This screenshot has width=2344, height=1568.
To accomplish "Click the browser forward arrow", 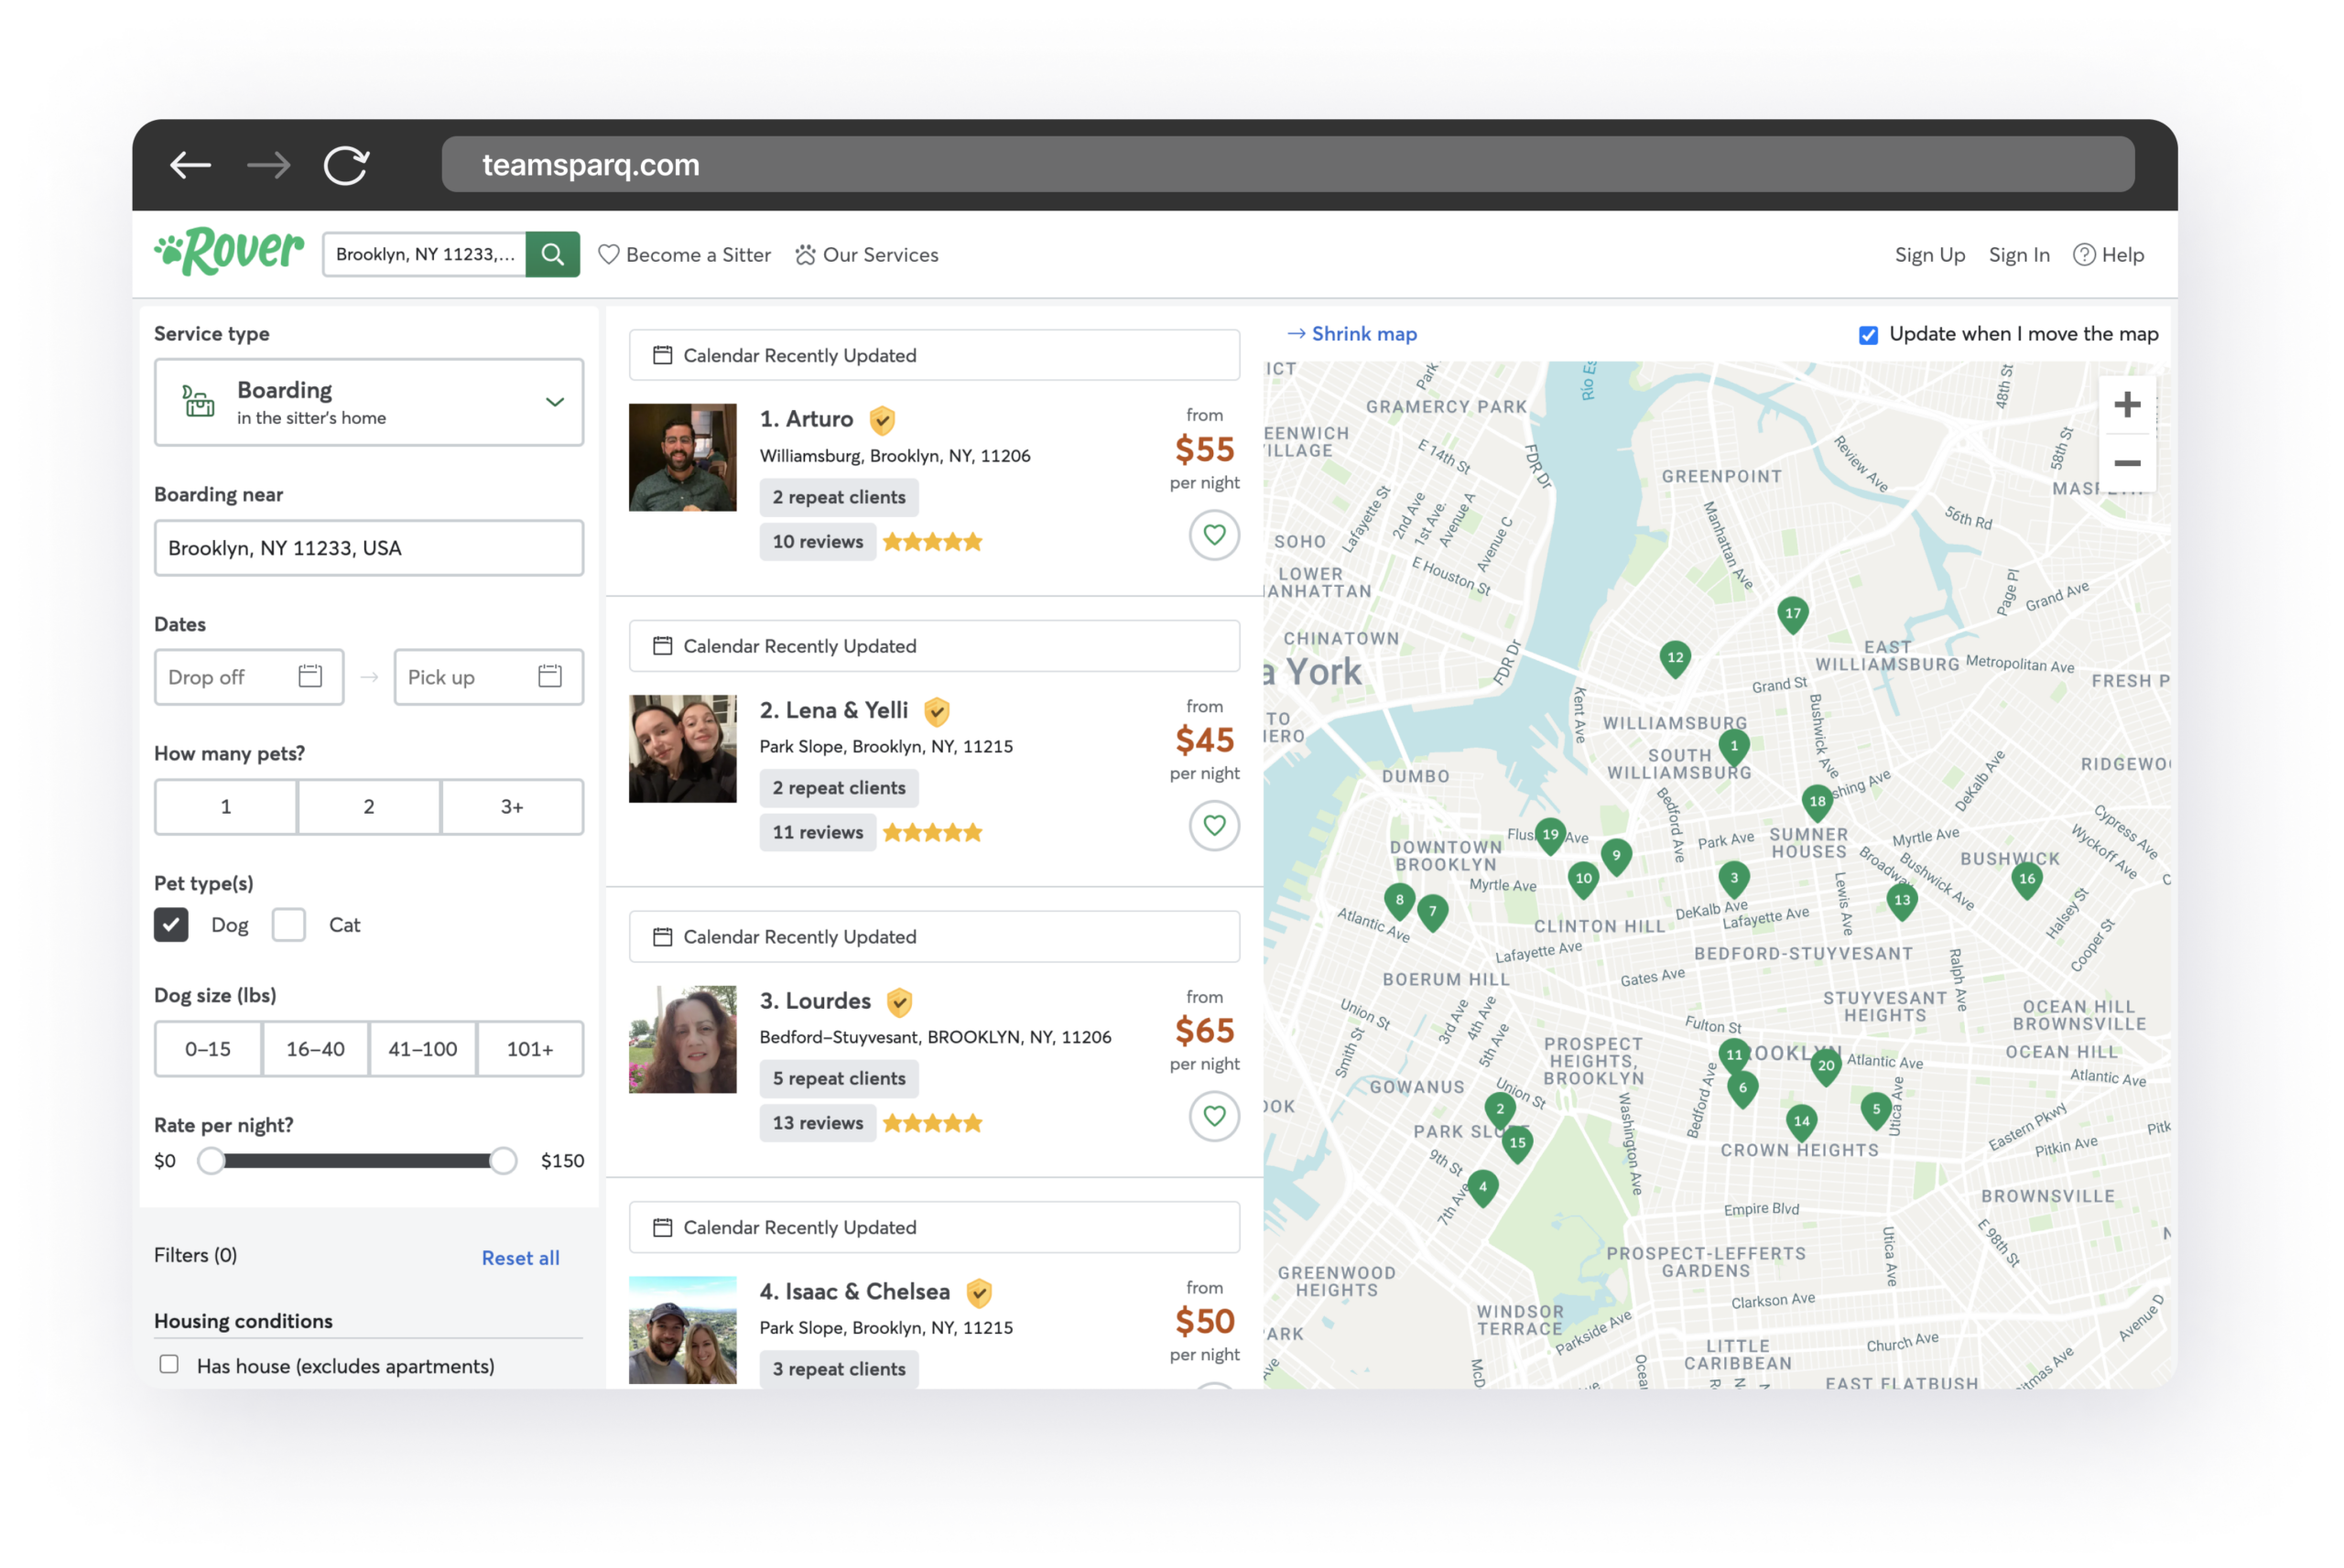I will coord(268,165).
